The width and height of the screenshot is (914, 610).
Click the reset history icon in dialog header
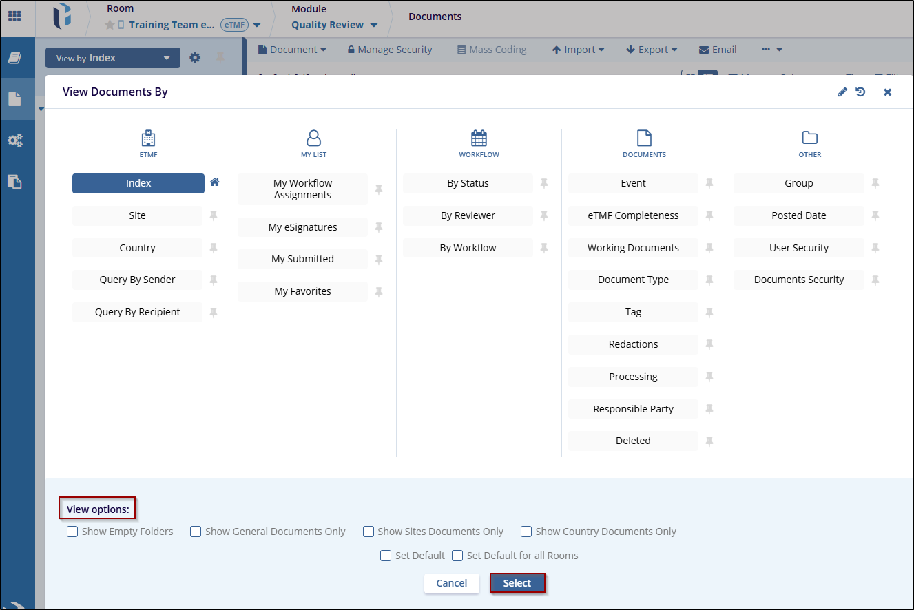click(860, 92)
